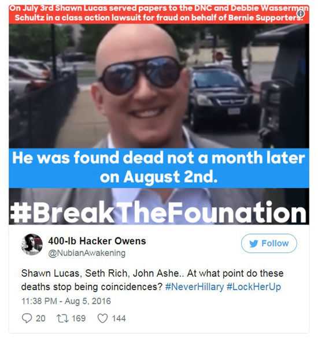Viewport: 318px width, 338px height.
Task: Like the tweet with the heart icon
Action: tap(102, 318)
